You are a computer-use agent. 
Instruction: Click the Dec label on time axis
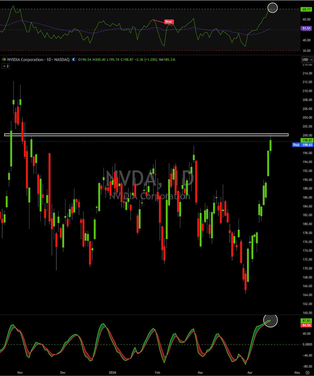(x=63, y=373)
